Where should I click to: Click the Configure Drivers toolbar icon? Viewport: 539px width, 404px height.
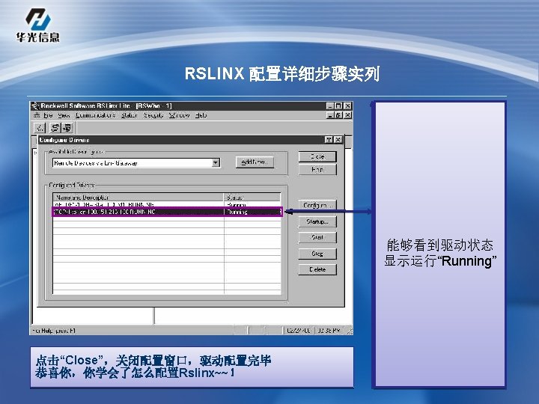click(55, 128)
